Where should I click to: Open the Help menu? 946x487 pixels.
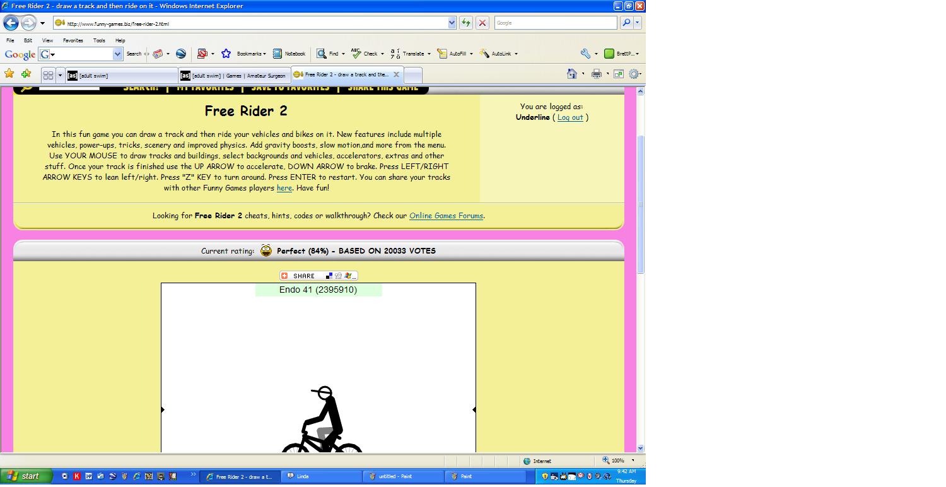tap(120, 40)
